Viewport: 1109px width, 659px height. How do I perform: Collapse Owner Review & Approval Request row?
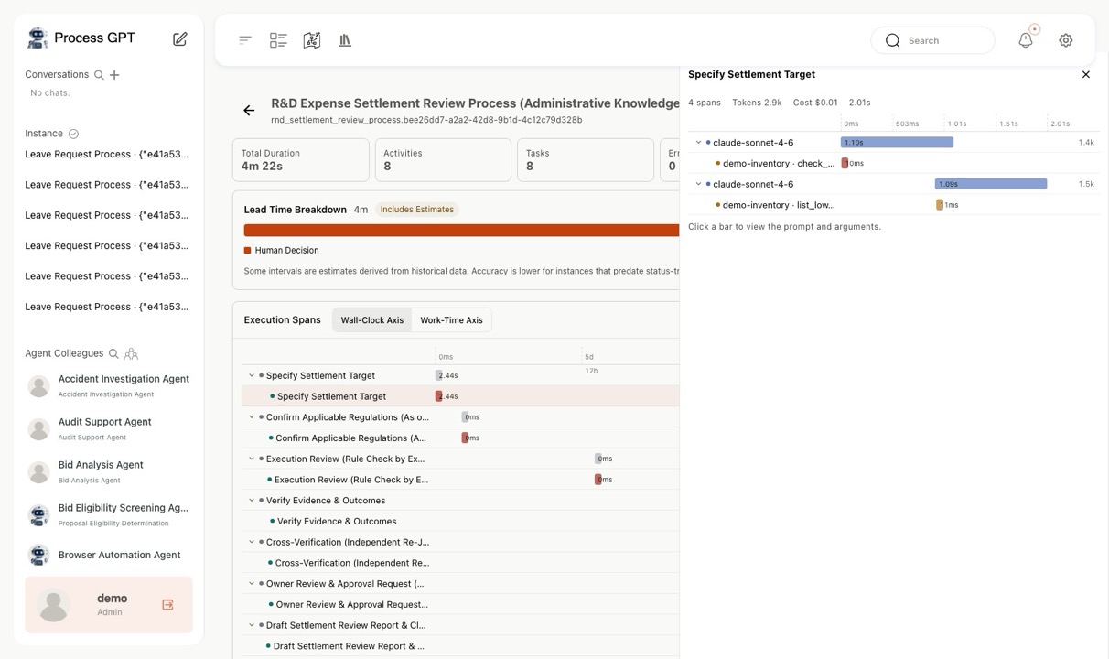click(252, 584)
